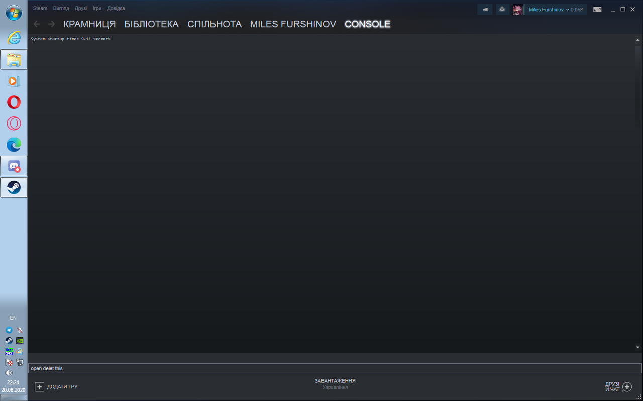The image size is (643, 401).
Task: Maximize the Steam window
Action: [623, 9]
